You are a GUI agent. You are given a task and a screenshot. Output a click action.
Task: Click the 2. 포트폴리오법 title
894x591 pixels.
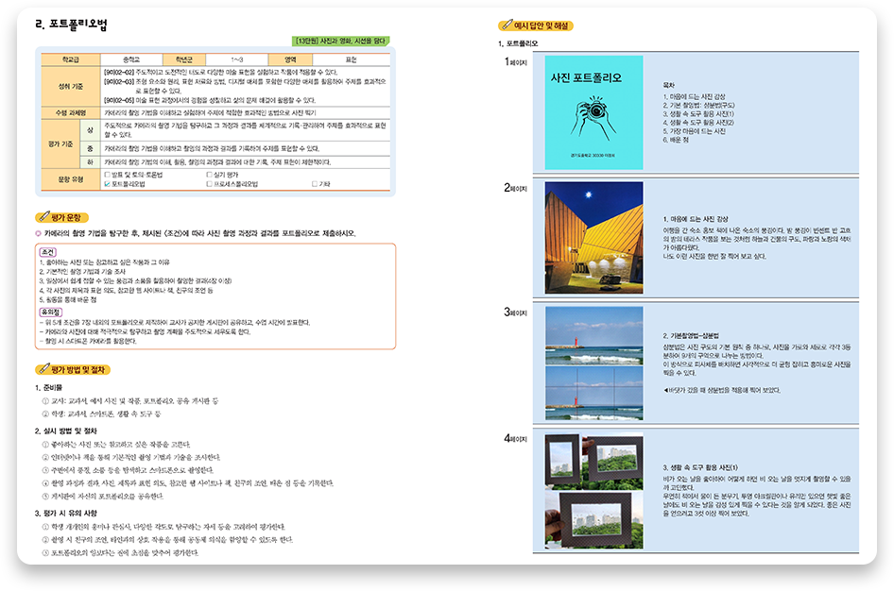[x=71, y=24]
